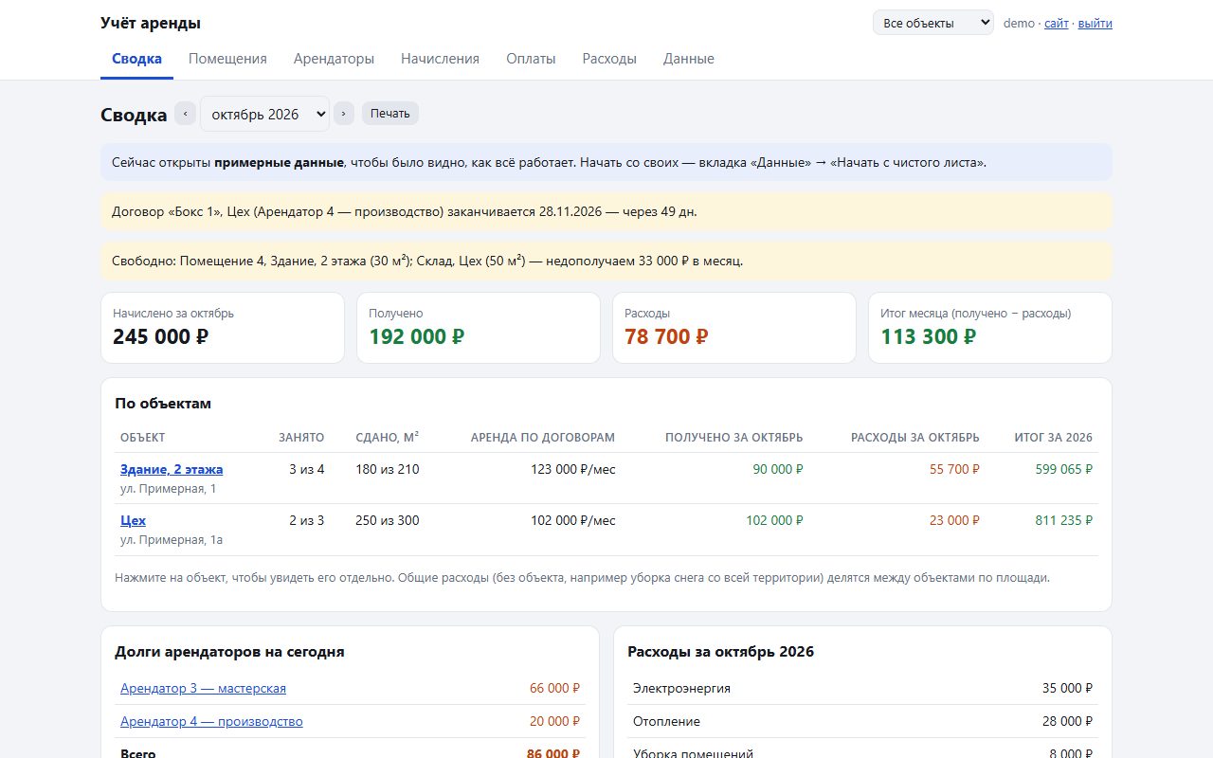The image size is (1213, 758).
Task: Go to previous month arrow
Action: tap(185, 114)
